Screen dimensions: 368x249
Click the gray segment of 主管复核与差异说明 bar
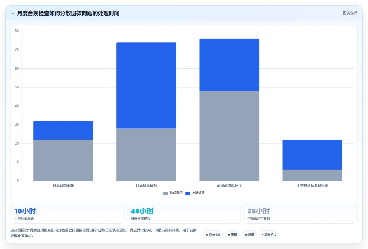312,175
